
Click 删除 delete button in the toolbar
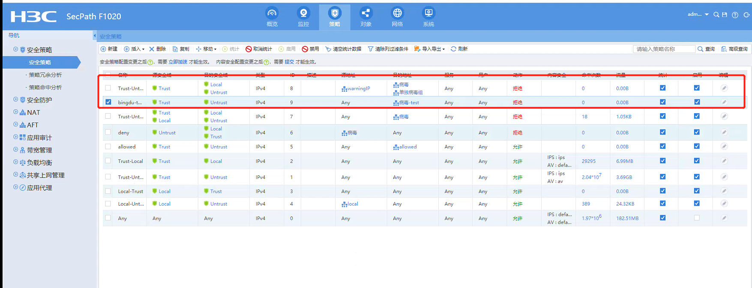157,49
